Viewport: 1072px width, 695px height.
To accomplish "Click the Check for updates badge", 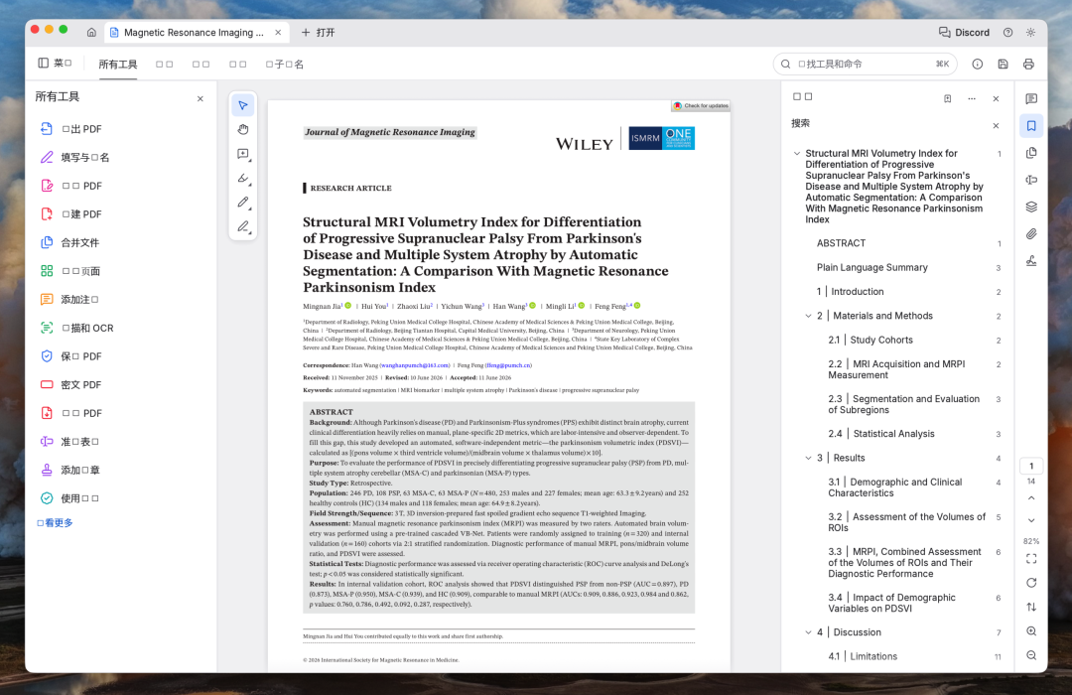I will click(x=701, y=106).
